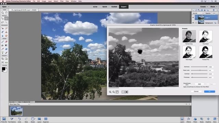
Task: Select the Spot Healing Brush tool
Action: tap(6, 28)
